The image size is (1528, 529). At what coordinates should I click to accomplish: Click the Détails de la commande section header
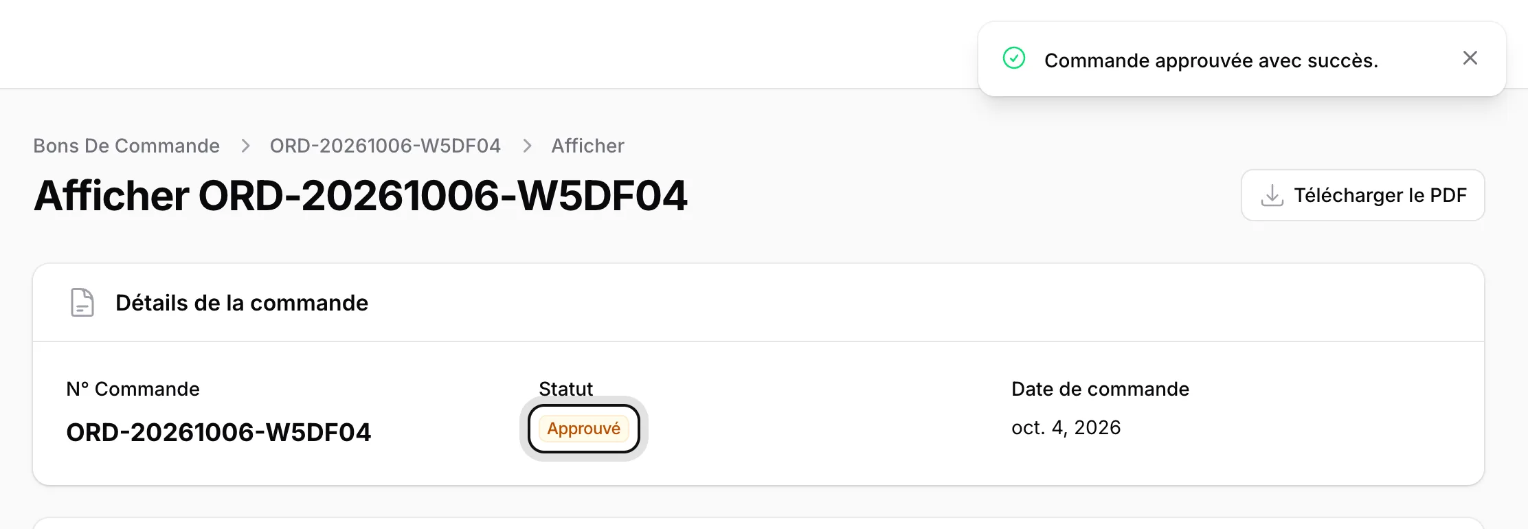242,303
